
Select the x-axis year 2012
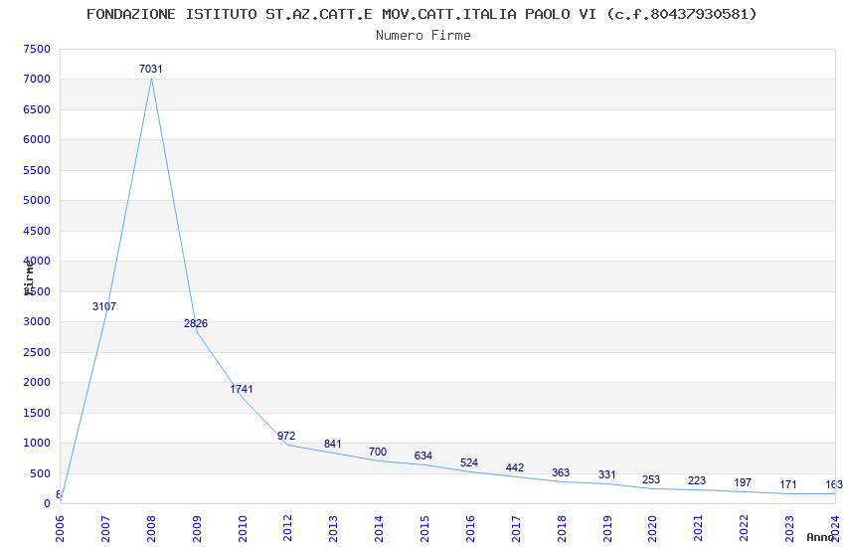(287, 528)
